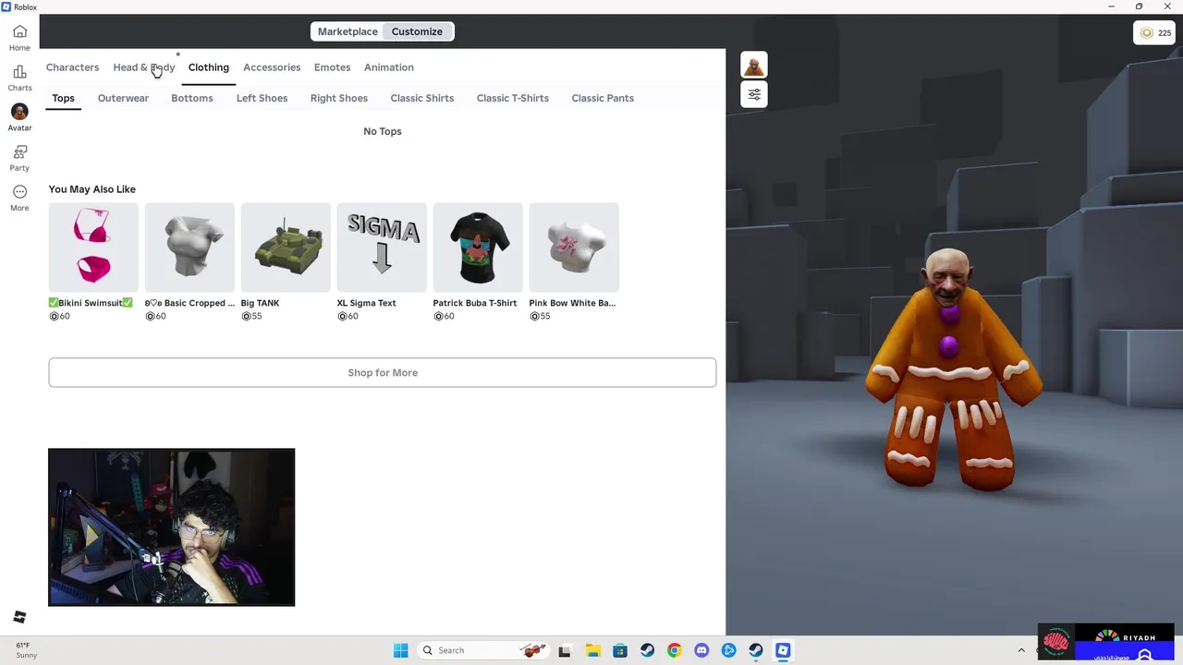Select the Left Shoes subcategory
Viewport: 1183px width, 665px height.
tap(262, 98)
